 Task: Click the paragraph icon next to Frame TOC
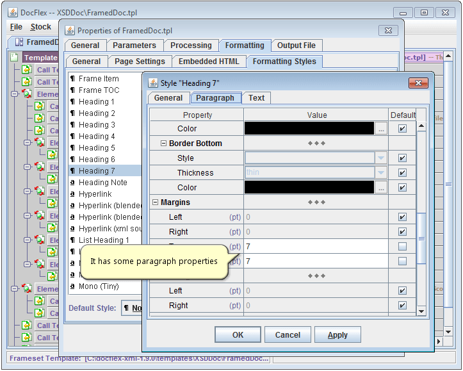pyautogui.click(x=72, y=90)
